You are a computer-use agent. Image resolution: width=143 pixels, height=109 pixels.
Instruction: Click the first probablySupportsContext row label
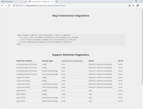coord(27,64)
